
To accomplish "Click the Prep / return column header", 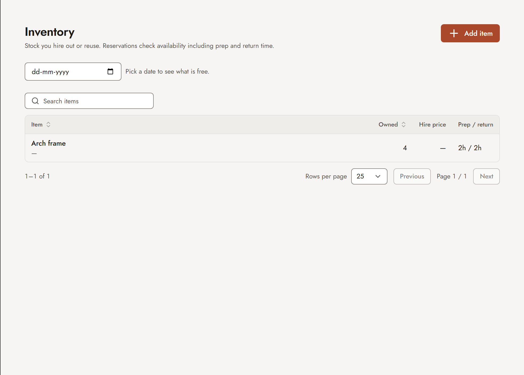I will (x=476, y=124).
